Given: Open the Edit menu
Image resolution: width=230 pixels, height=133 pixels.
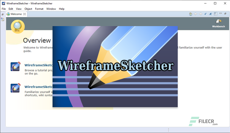Looking at the screenshot, I should [11, 9].
